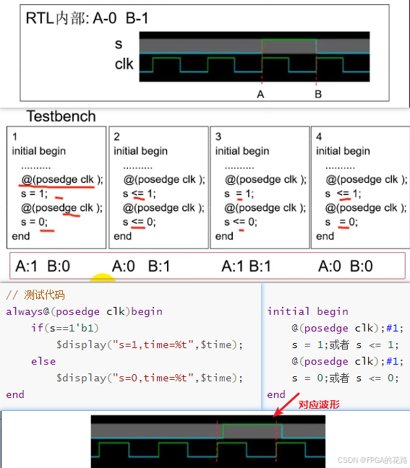Click result text 'A:0 B:1'
The height and width of the screenshot is (468, 410).
pos(141,266)
